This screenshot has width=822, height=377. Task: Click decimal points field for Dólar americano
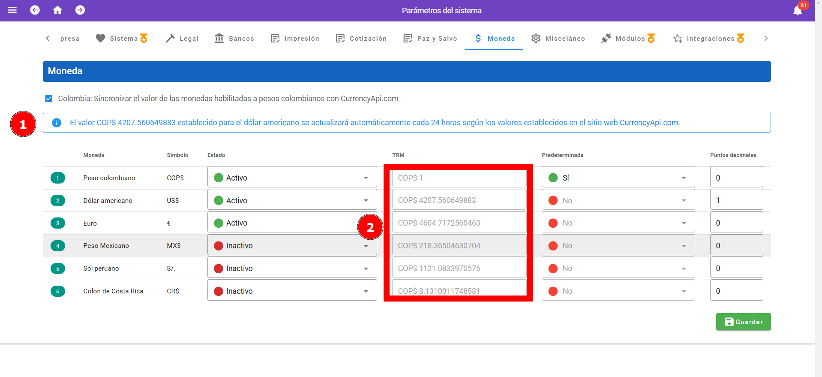pyautogui.click(x=736, y=200)
